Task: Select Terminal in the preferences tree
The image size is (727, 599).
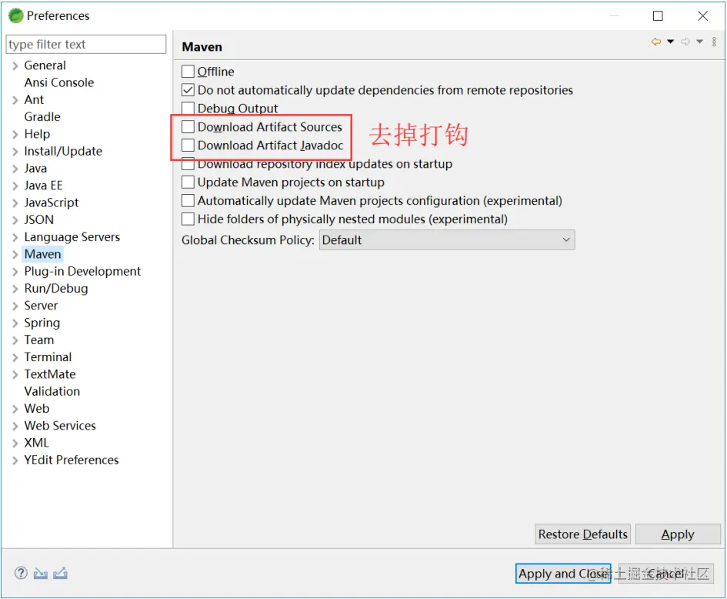Action: click(48, 357)
